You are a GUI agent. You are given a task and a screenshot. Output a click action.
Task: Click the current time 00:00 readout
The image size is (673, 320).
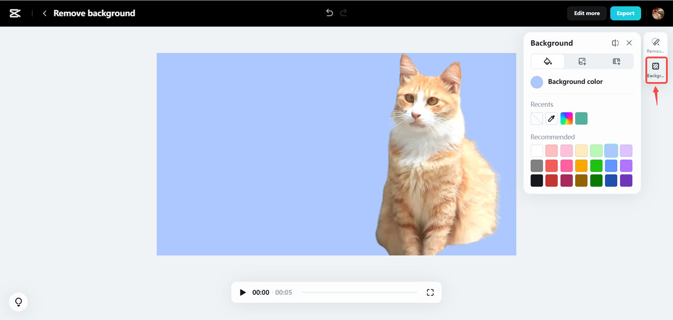click(x=261, y=292)
